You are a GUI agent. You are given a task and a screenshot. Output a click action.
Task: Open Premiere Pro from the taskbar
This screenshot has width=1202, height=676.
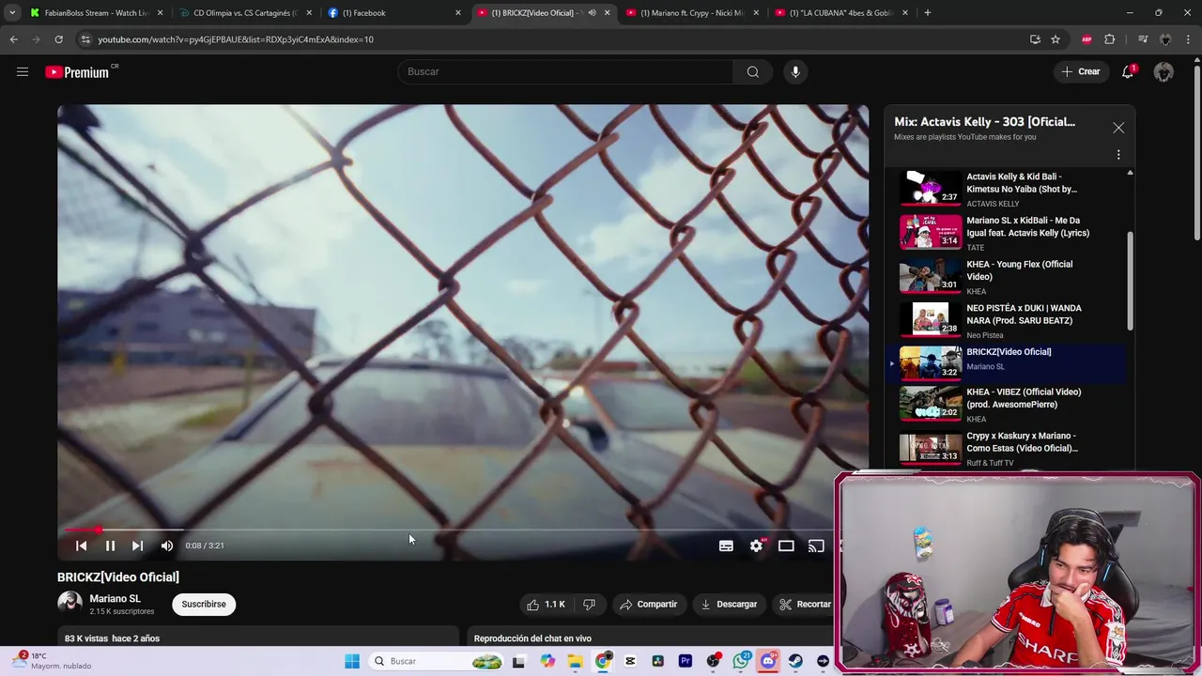click(686, 661)
